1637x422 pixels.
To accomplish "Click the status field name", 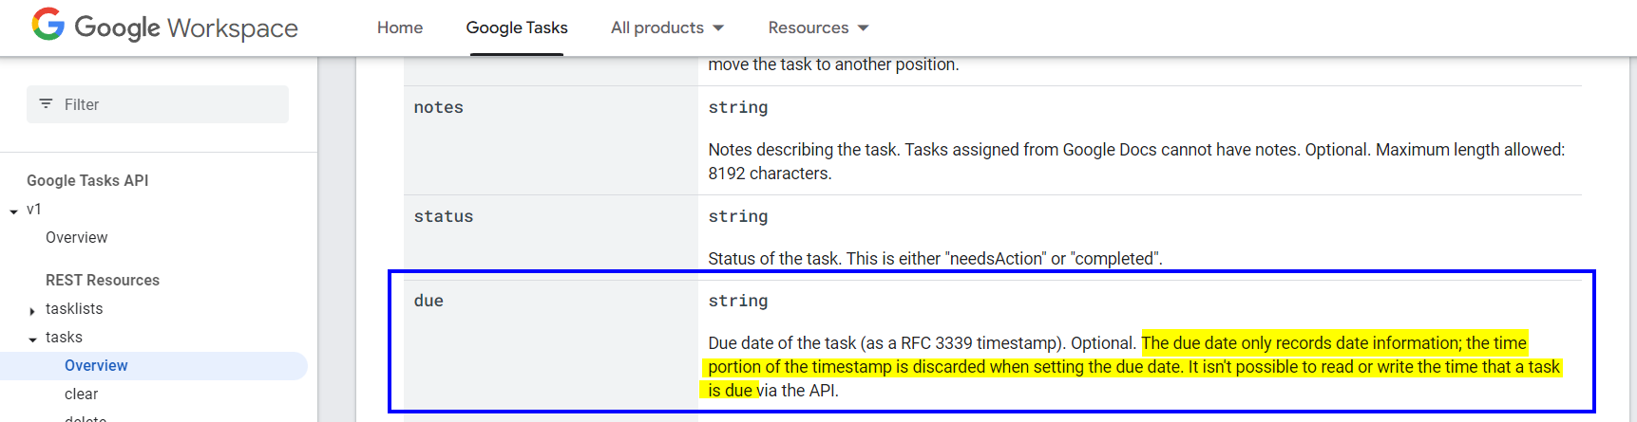I will pyautogui.click(x=444, y=216).
